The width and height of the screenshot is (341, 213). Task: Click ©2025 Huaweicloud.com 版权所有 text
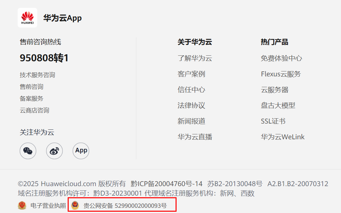(72, 184)
